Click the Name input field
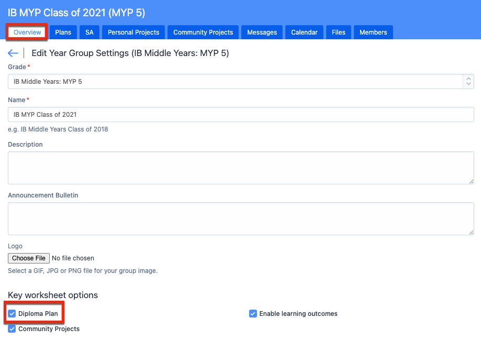The width and height of the screenshot is (481, 340). click(x=241, y=115)
